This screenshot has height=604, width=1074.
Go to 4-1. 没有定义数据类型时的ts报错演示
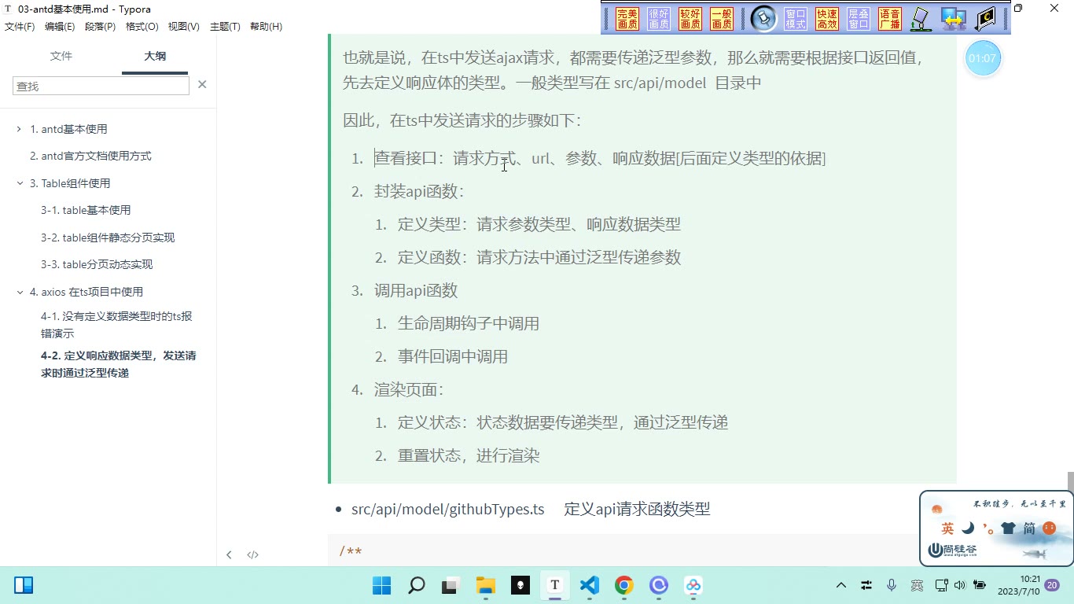tap(116, 325)
